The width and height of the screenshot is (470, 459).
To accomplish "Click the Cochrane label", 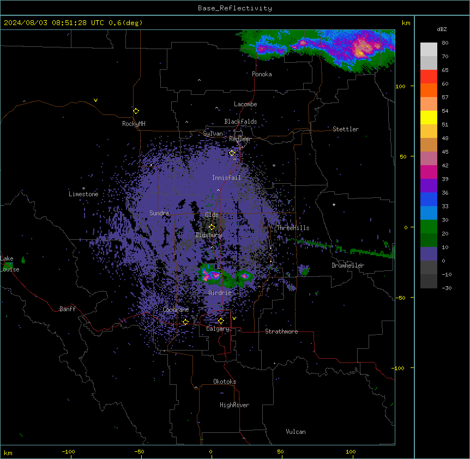I will pos(176,310).
